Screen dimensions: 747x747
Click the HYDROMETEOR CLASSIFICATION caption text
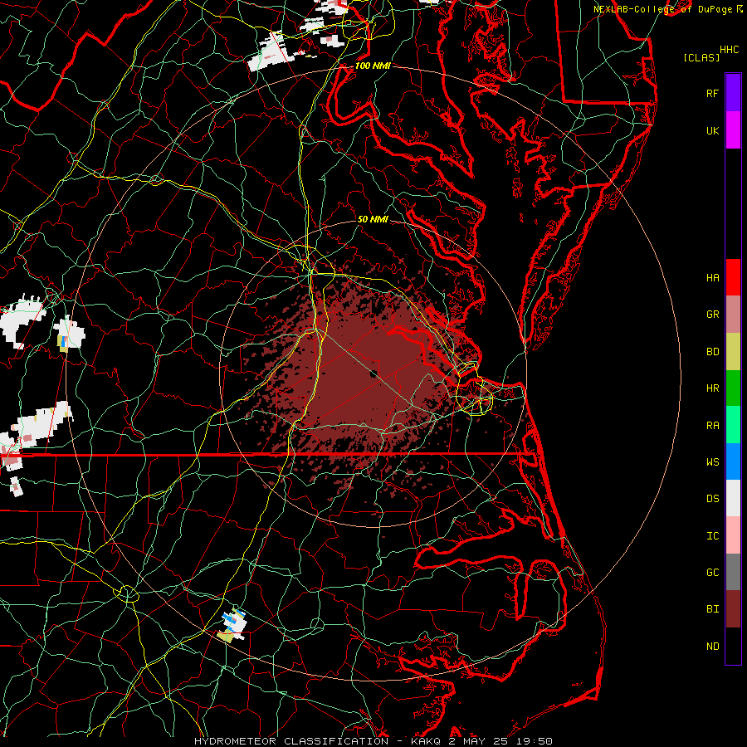[x=291, y=741]
